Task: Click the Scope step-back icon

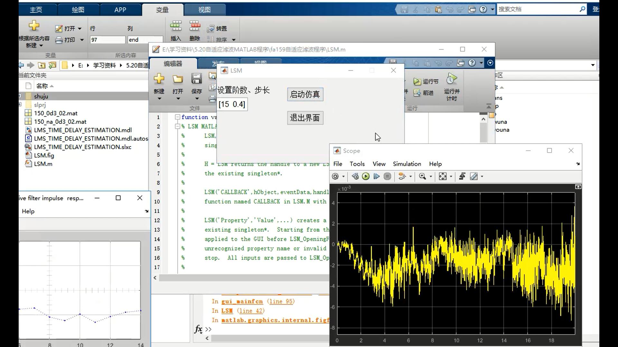Action: (x=355, y=176)
